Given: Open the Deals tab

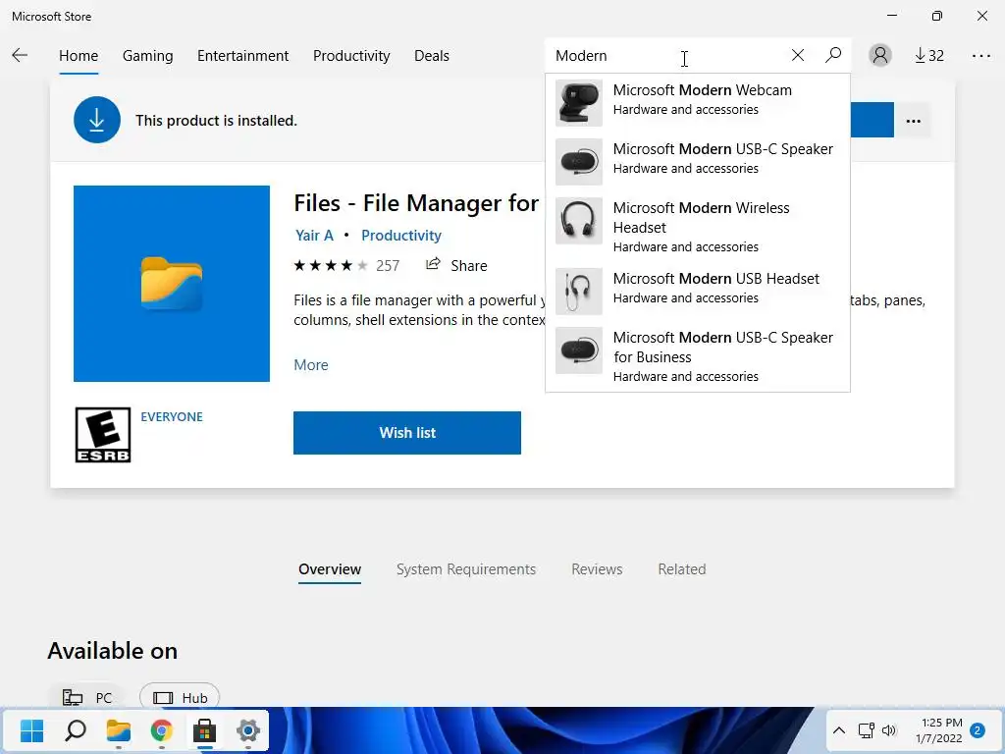Looking at the screenshot, I should point(432,56).
